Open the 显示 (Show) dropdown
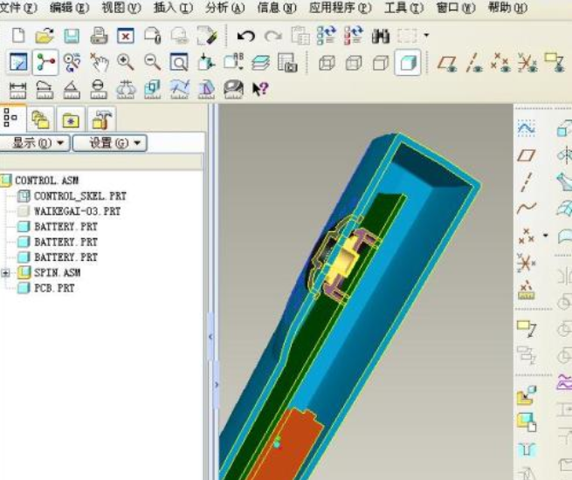The height and width of the screenshot is (480, 572). pyautogui.click(x=35, y=143)
